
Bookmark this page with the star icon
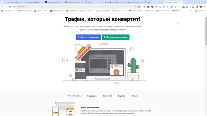pyautogui.click(x=139, y=7)
